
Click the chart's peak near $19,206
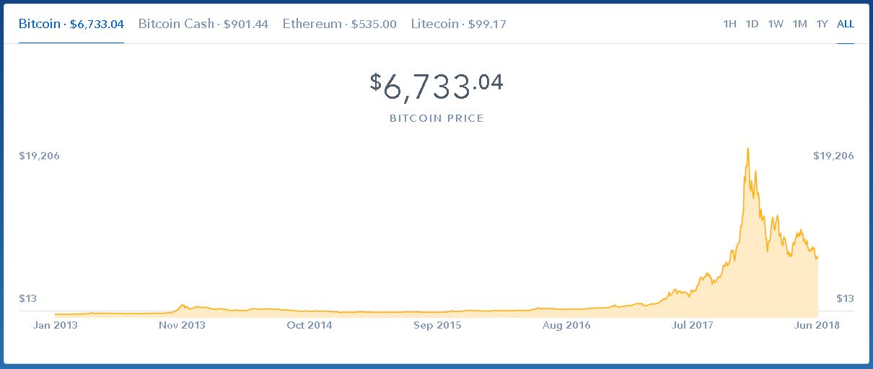[x=747, y=149]
